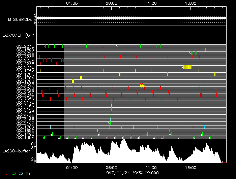This screenshot has height=179, width=236.
Task: Click the green bar on the OS_1899 row
Action: 206,50
